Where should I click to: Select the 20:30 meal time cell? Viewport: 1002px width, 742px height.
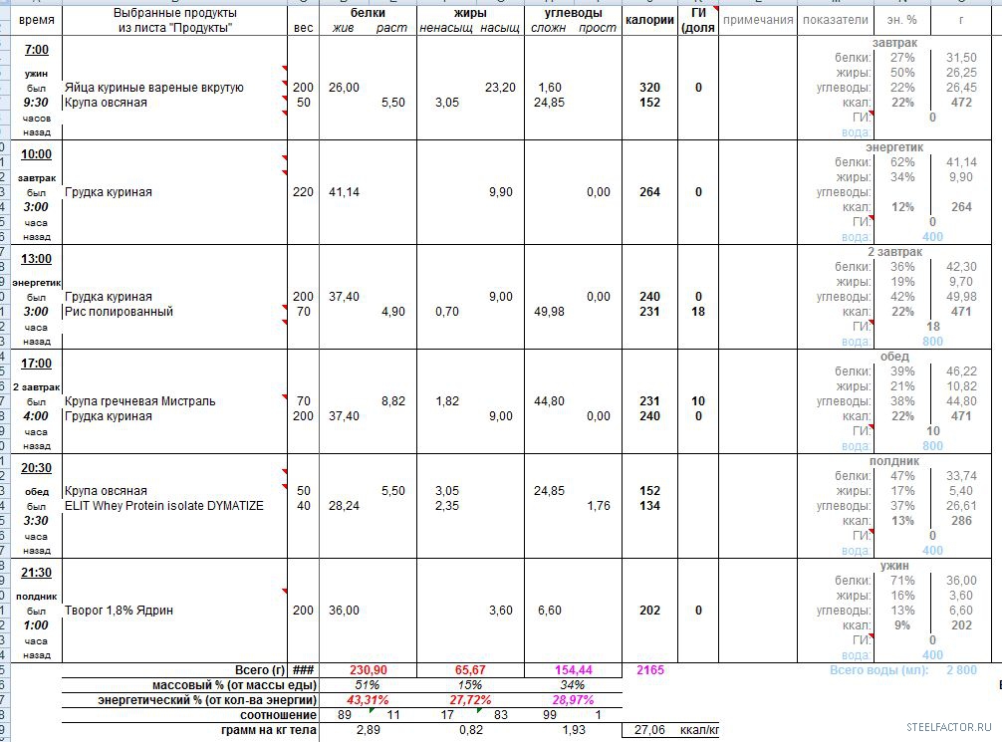point(37,468)
